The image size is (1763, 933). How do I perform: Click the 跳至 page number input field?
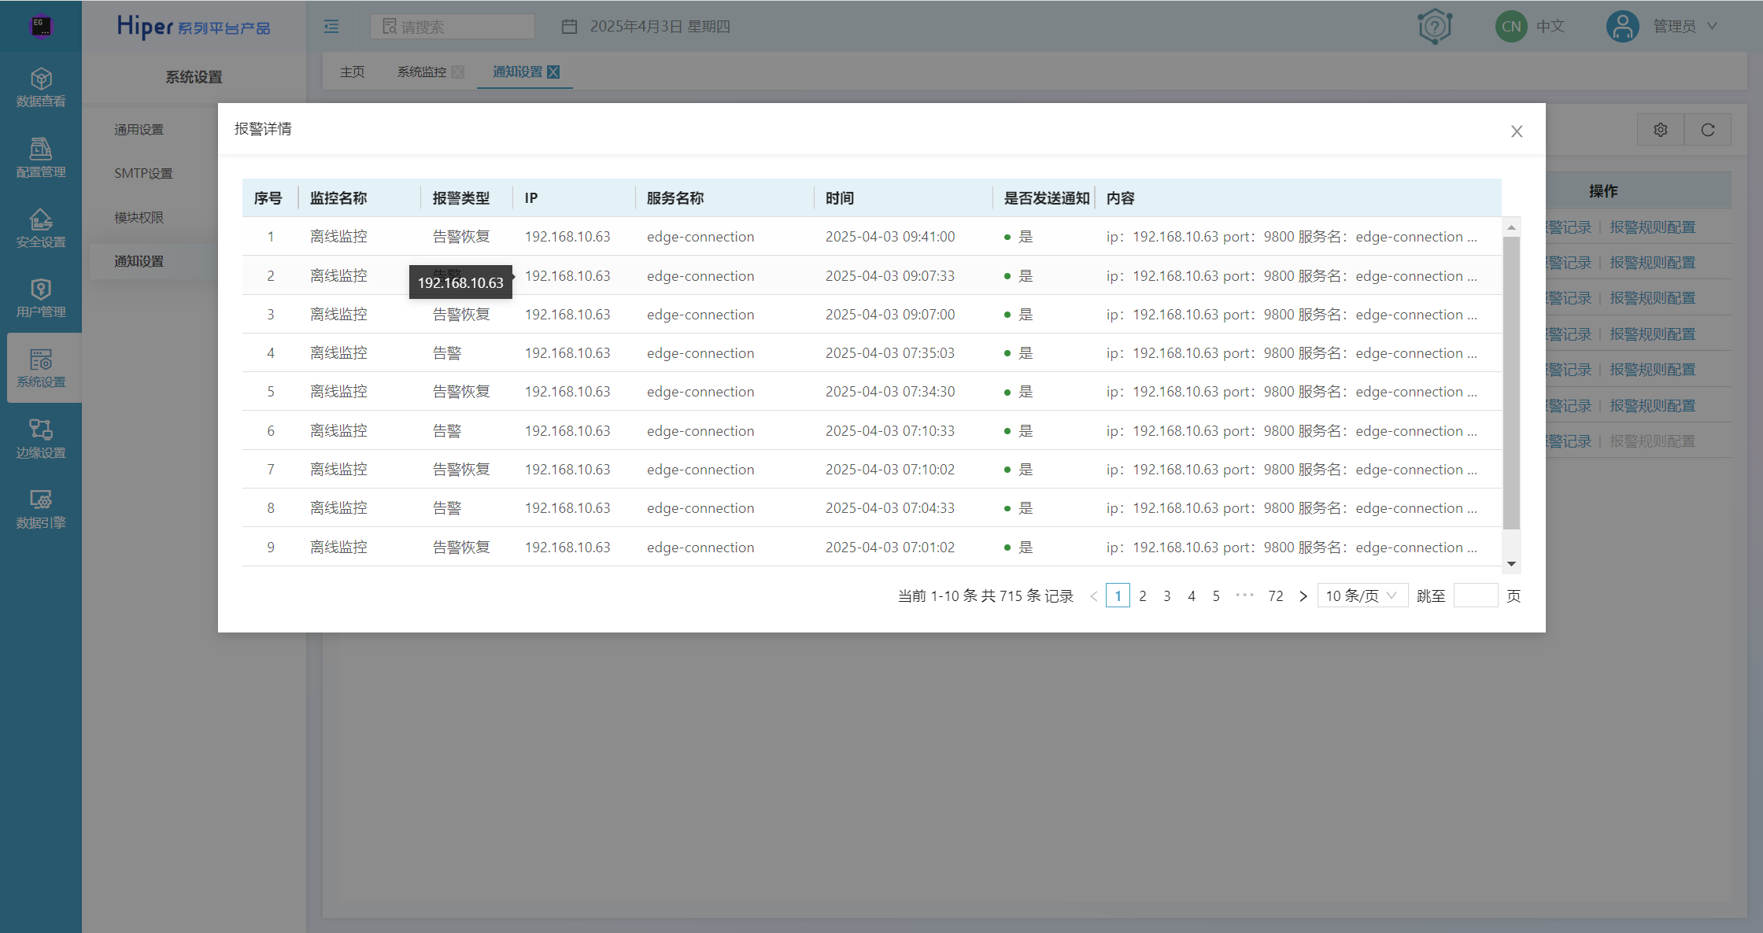(x=1476, y=596)
